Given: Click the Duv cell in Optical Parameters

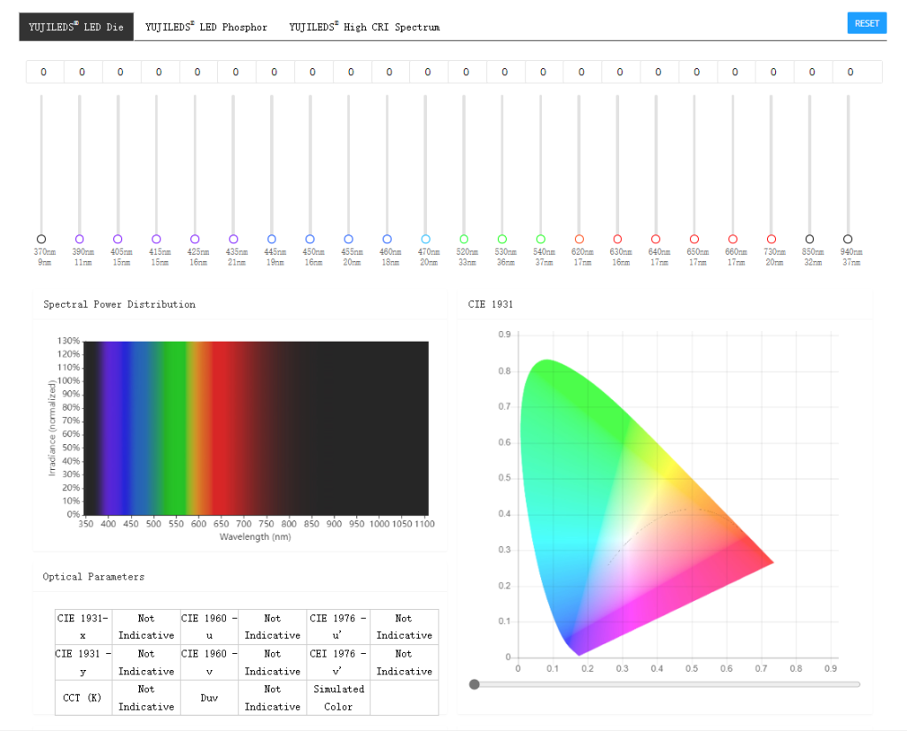Looking at the screenshot, I should click(x=209, y=697).
